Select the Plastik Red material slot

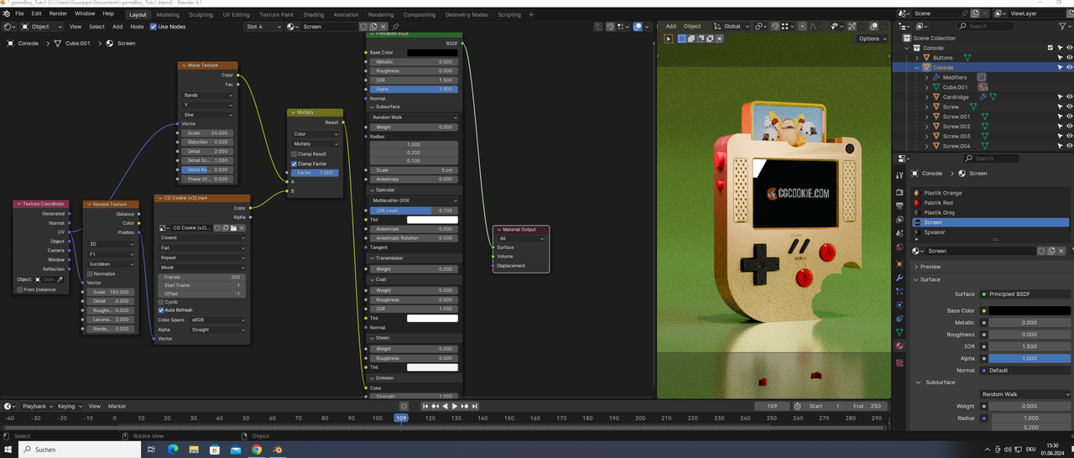(991, 203)
